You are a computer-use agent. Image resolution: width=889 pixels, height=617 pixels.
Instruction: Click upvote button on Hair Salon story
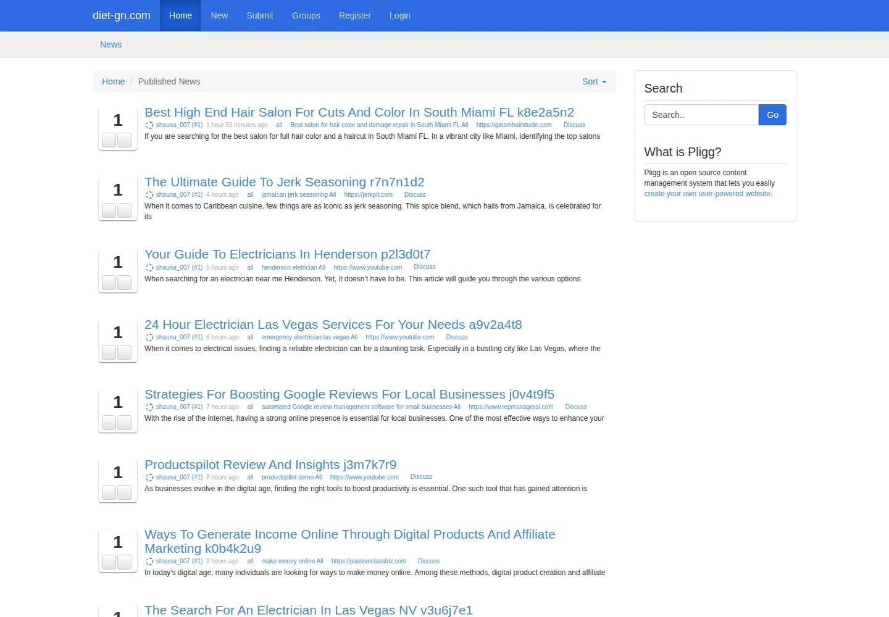click(109, 140)
